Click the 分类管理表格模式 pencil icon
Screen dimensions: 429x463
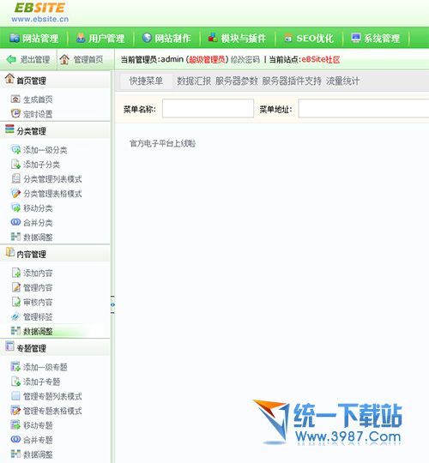15,193
